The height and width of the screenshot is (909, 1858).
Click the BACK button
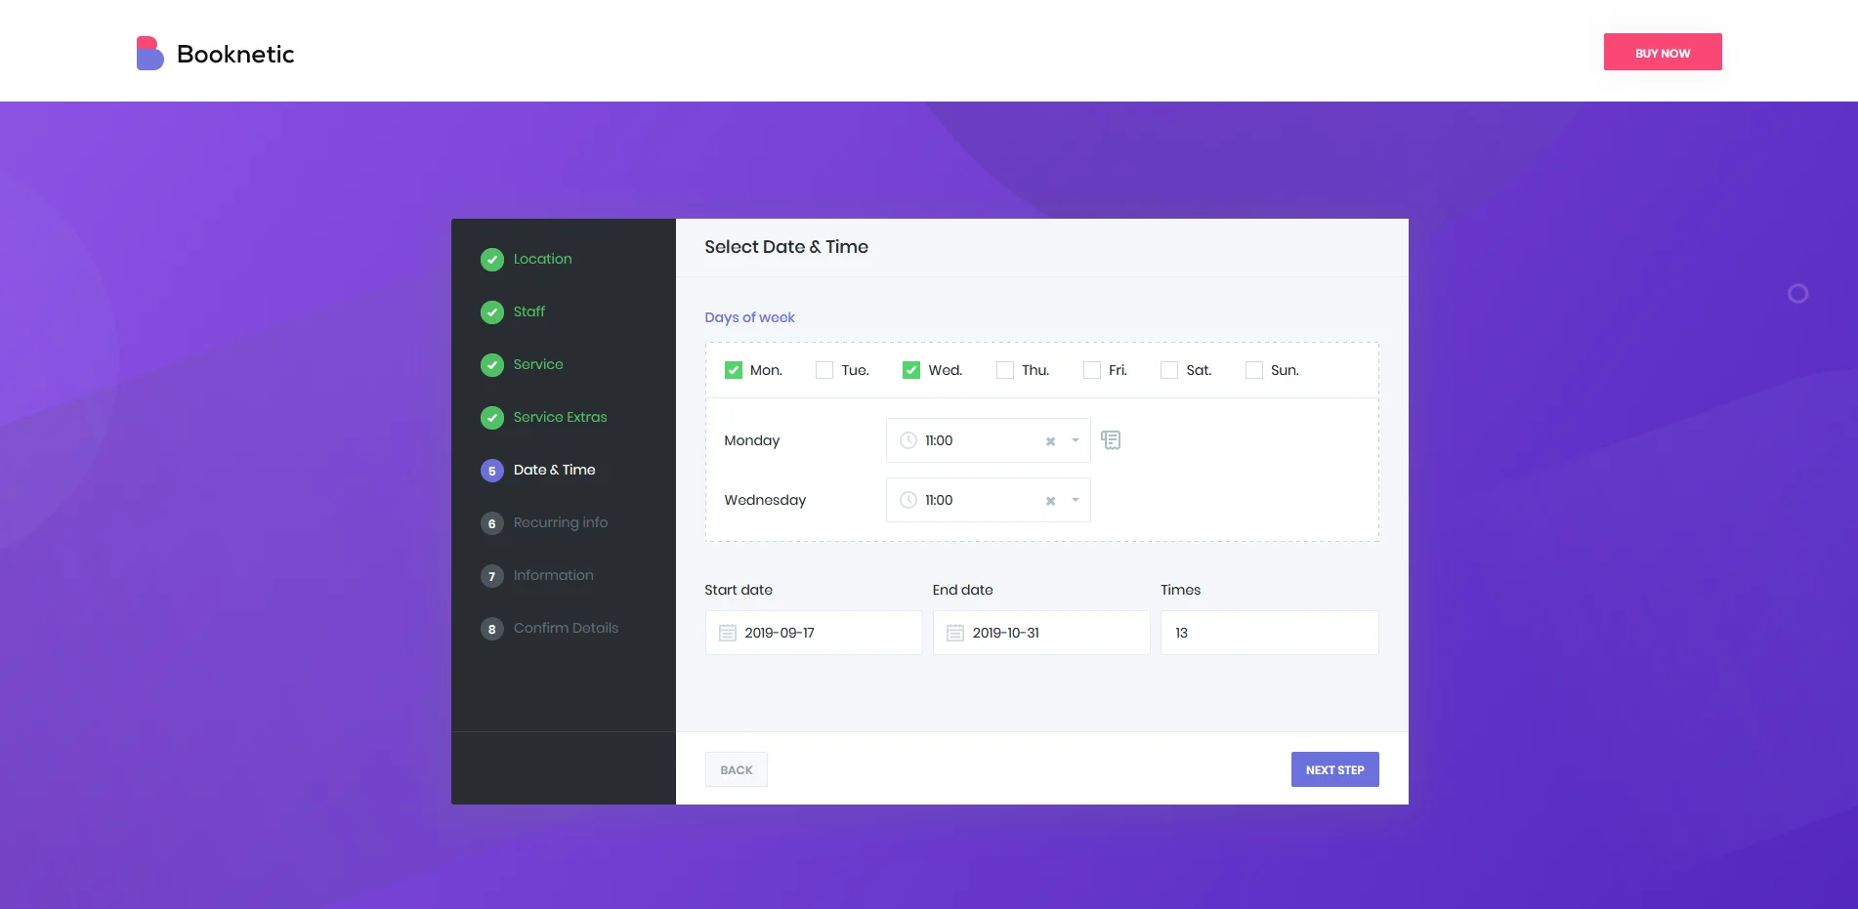736,769
